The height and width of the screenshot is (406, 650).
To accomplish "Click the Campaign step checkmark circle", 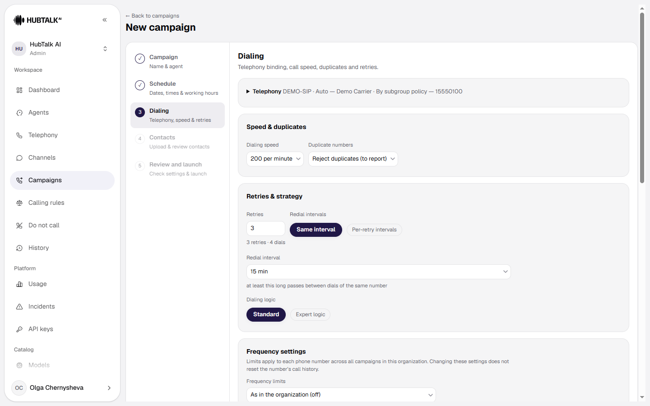I will click(140, 59).
